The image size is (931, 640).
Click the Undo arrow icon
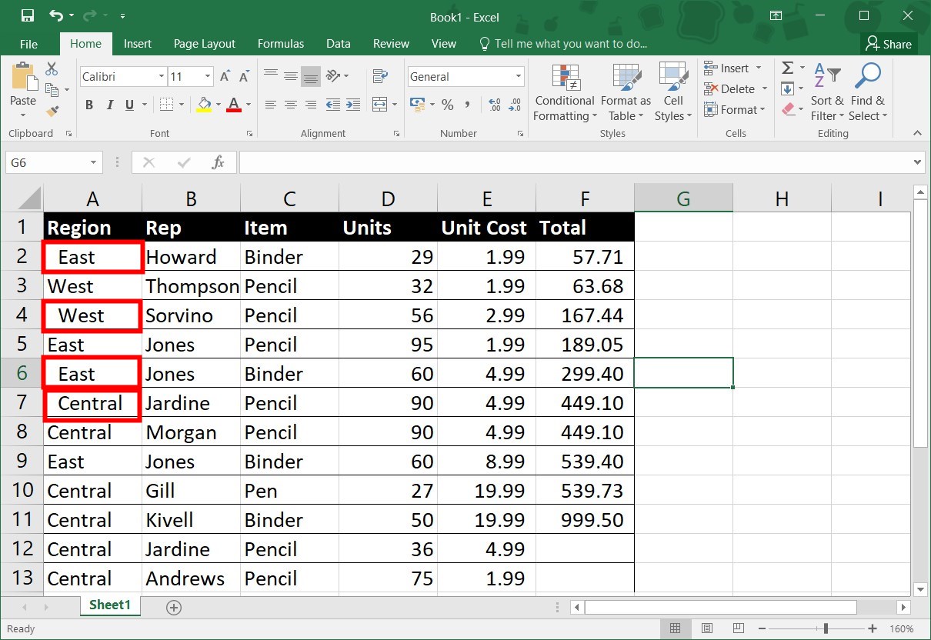click(x=56, y=15)
